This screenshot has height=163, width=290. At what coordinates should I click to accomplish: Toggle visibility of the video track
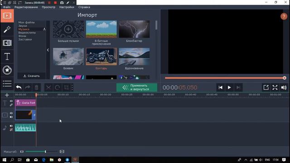[11, 113]
